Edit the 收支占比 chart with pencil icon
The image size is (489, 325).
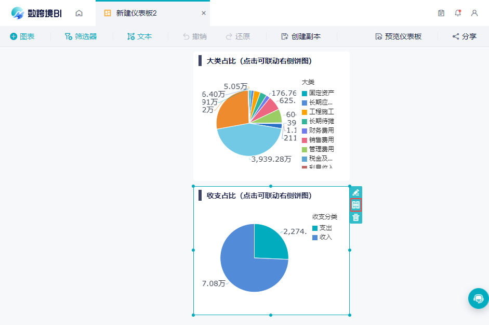356,192
